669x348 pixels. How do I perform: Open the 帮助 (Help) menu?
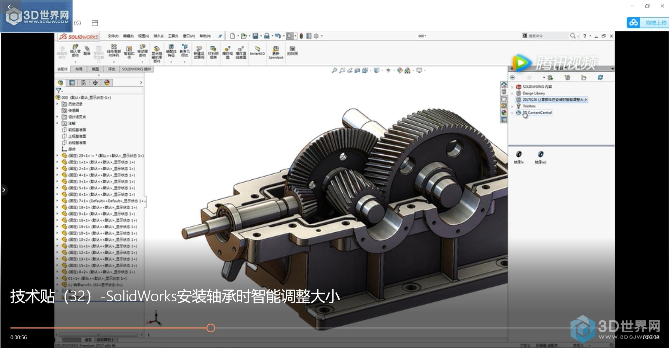point(205,36)
